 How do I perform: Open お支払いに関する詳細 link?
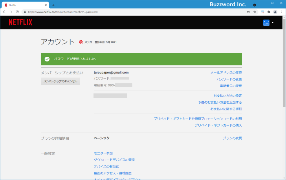[x=226, y=109]
